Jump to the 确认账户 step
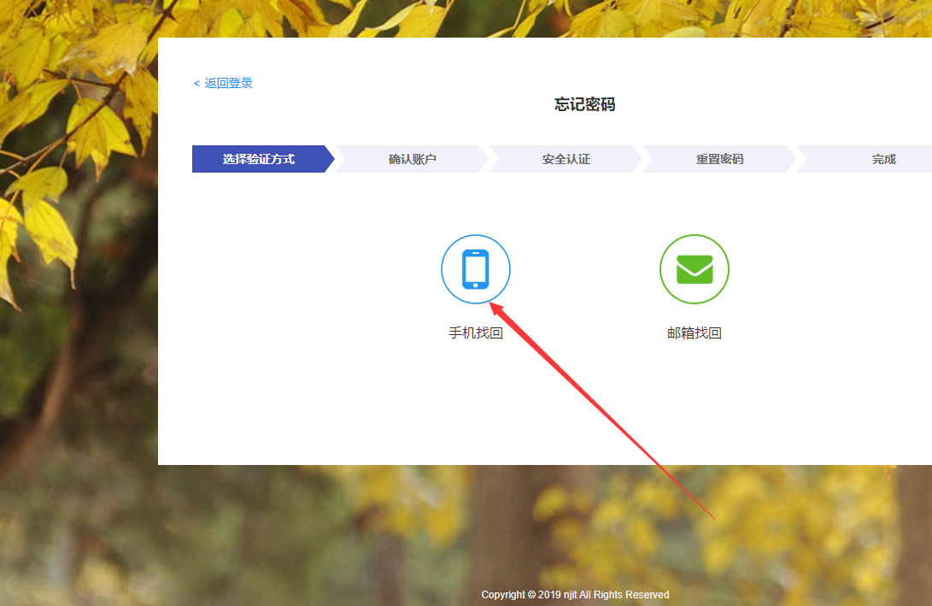The height and width of the screenshot is (606, 932). [x=412, y=159]
